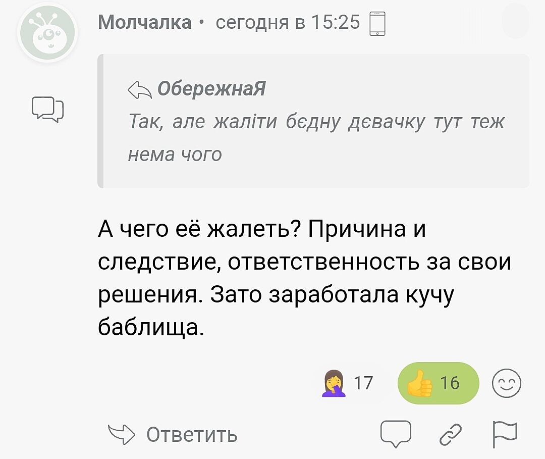Open the Молчалка user profile name
The height and width of the screenshot is (459, 545).
(145, 23)
